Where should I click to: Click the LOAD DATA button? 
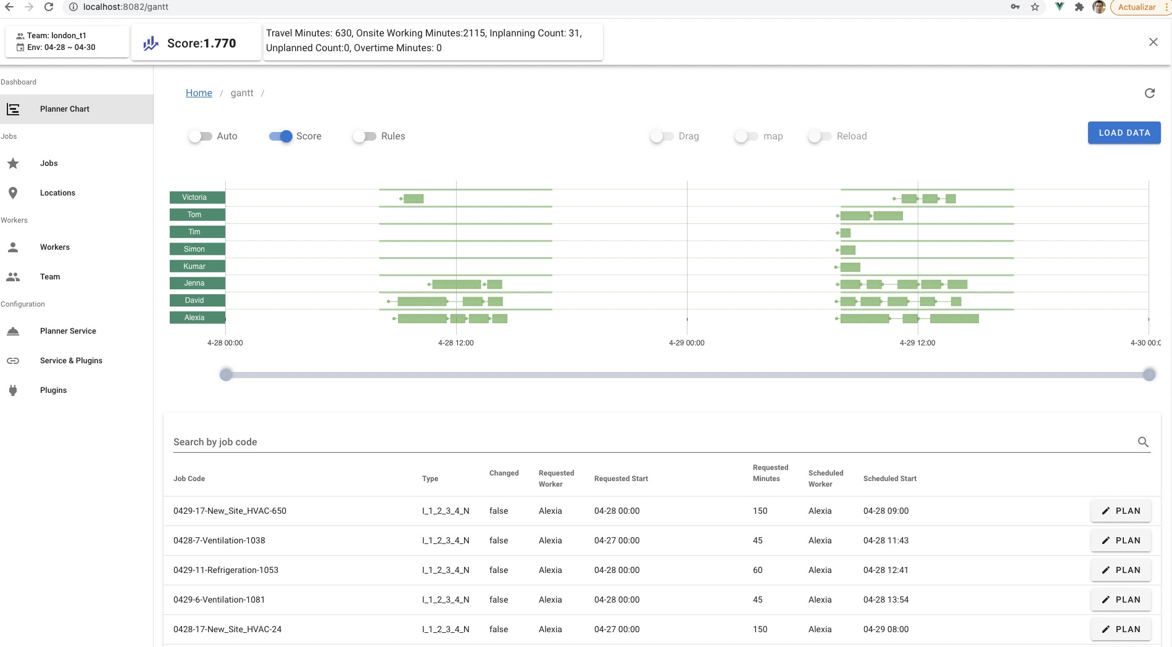1124,133
